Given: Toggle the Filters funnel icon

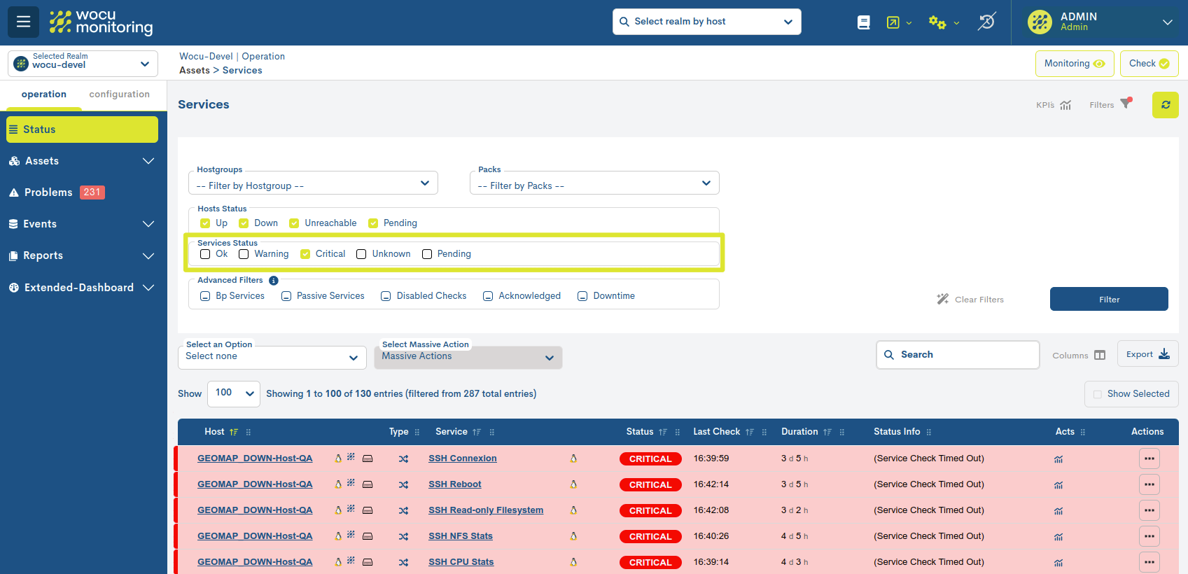Looking at the screenshot, I should (x=1126, y=104).
